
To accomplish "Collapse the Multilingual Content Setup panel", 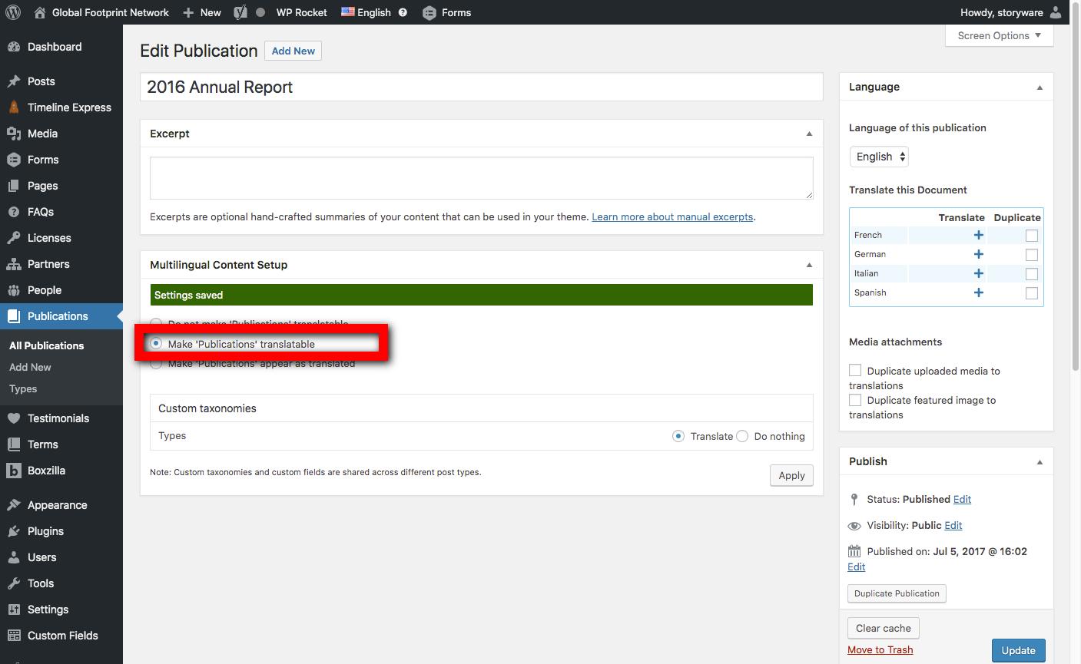I will [809, 265].
